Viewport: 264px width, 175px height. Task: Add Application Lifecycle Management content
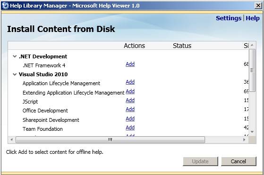point(130,82)
